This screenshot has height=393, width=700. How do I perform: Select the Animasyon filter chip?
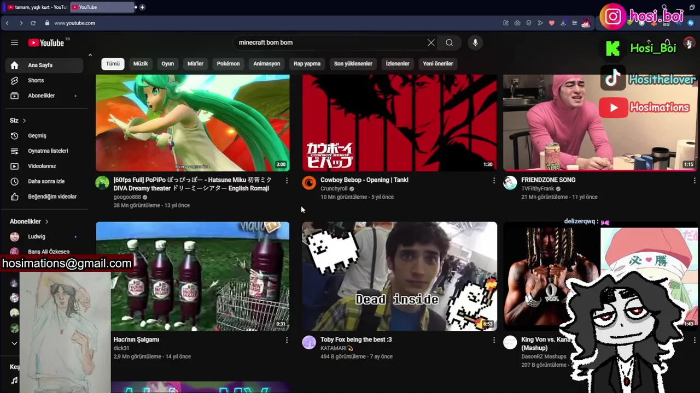pos(266,64)
